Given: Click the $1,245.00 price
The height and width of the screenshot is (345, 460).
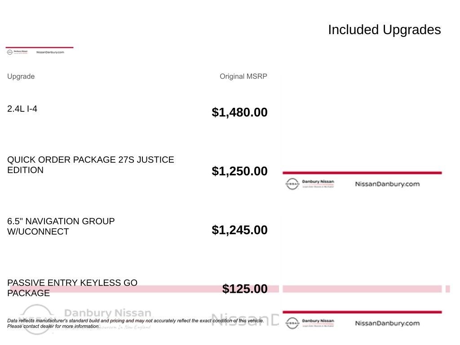Looking at the screenshot, I should (x=239, y=230).
